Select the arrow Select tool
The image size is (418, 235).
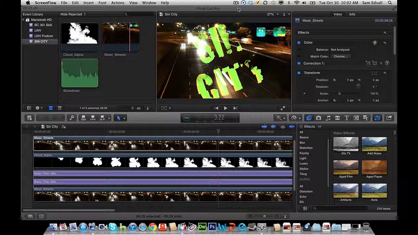pyautogui.click(x=119, y=118)
